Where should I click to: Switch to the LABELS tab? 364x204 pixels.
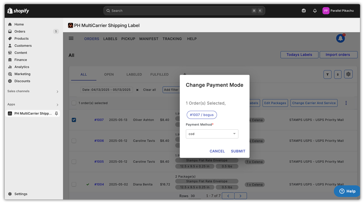coord(110,39)
